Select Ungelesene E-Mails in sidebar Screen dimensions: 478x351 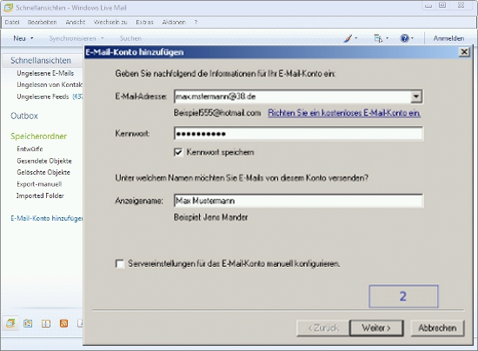click(45, 73)
